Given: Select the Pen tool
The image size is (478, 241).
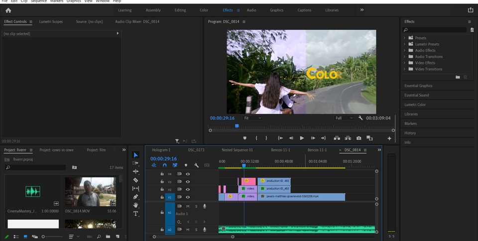Looking at the screenshot, I should click(x=135, y=197).
